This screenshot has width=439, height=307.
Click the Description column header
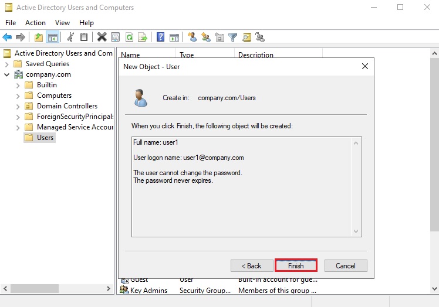coord(256,55)
